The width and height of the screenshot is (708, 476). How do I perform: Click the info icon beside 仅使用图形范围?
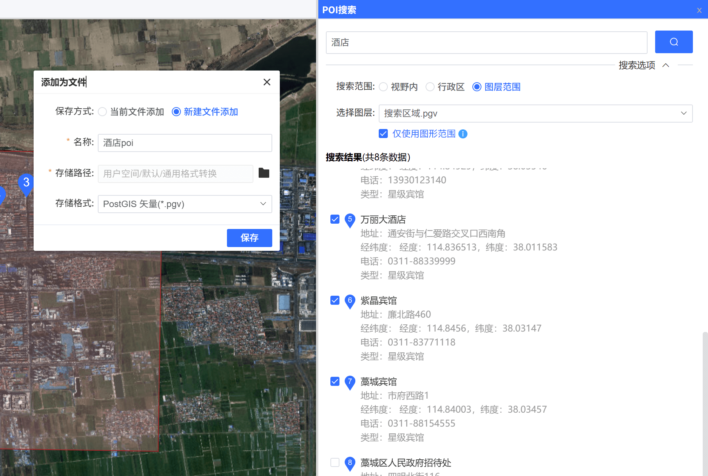[463, 134]
